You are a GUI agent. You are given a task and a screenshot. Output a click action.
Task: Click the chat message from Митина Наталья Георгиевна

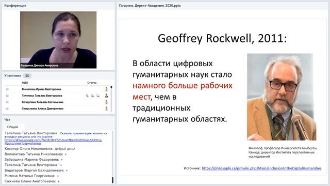(x=31, y=176)
